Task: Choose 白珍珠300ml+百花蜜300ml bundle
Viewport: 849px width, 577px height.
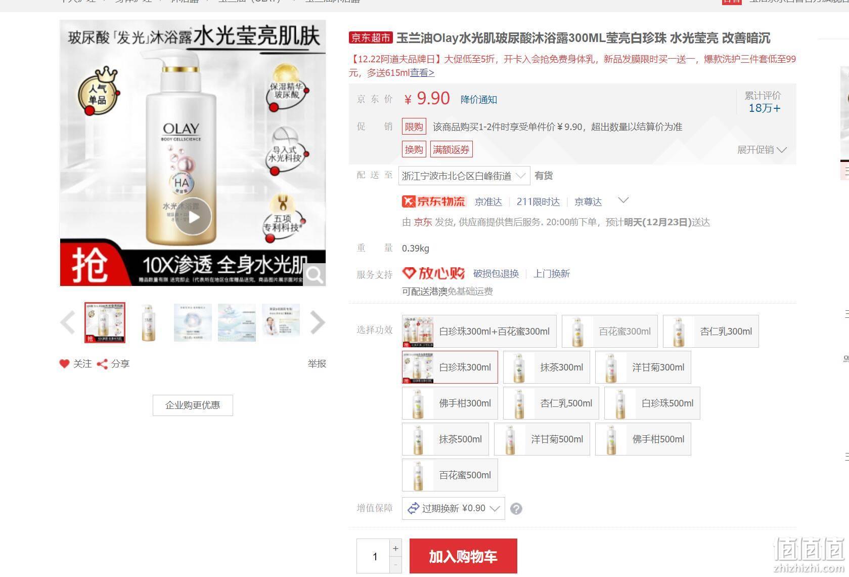Action: click(479, 332)
